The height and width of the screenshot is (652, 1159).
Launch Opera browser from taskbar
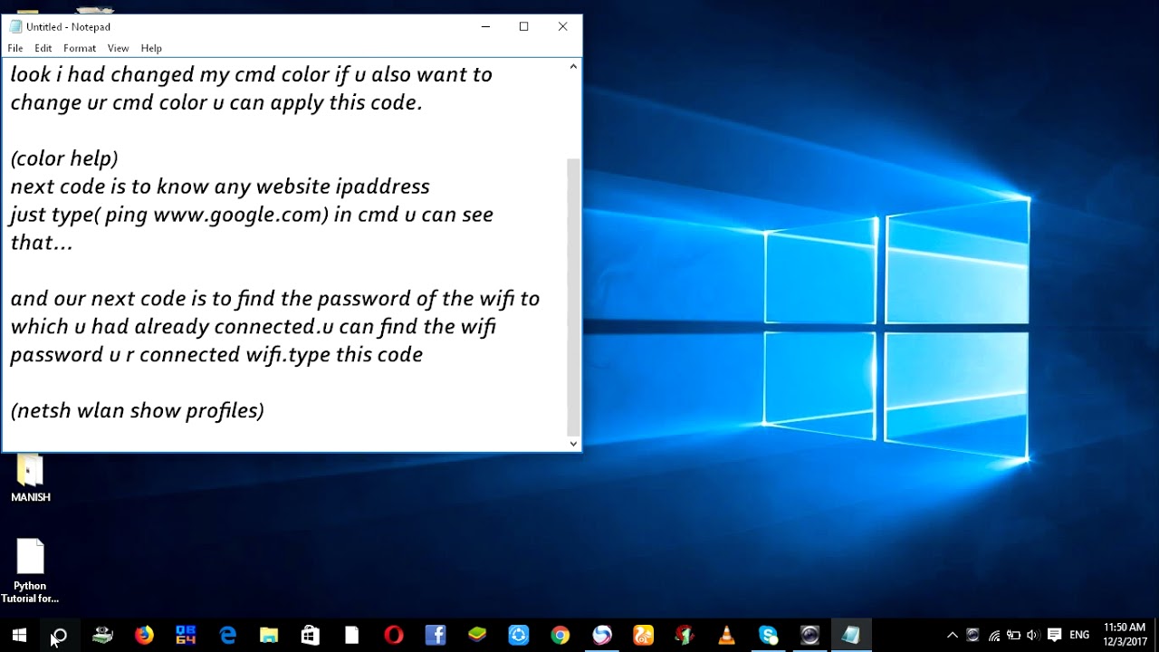coord(393,635)
